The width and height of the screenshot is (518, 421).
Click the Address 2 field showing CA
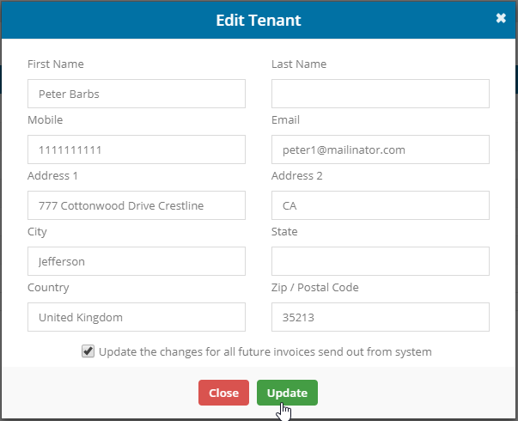380,205
